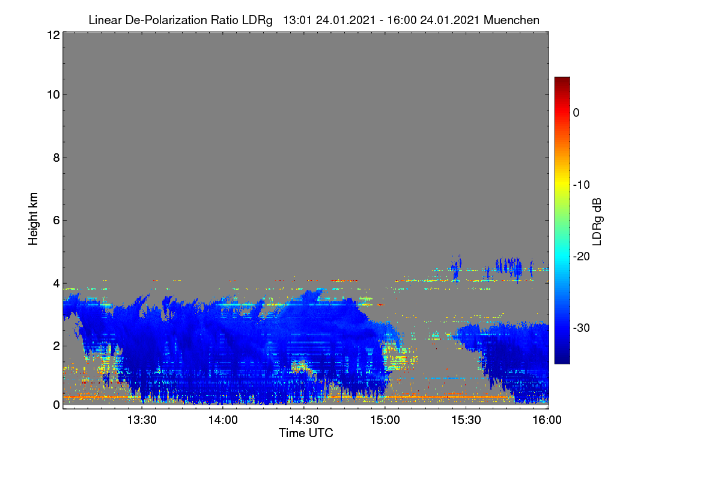
Task: Click the '12' height tick label
Action: [52, 35]
